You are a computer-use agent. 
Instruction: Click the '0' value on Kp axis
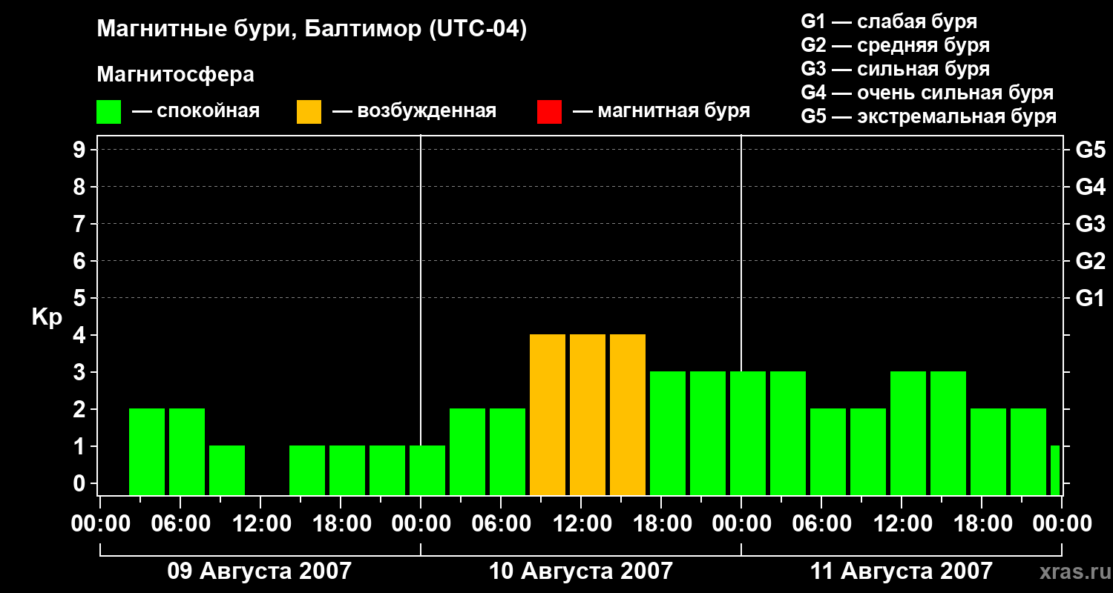pyautogui.click(x=80, y=484)
